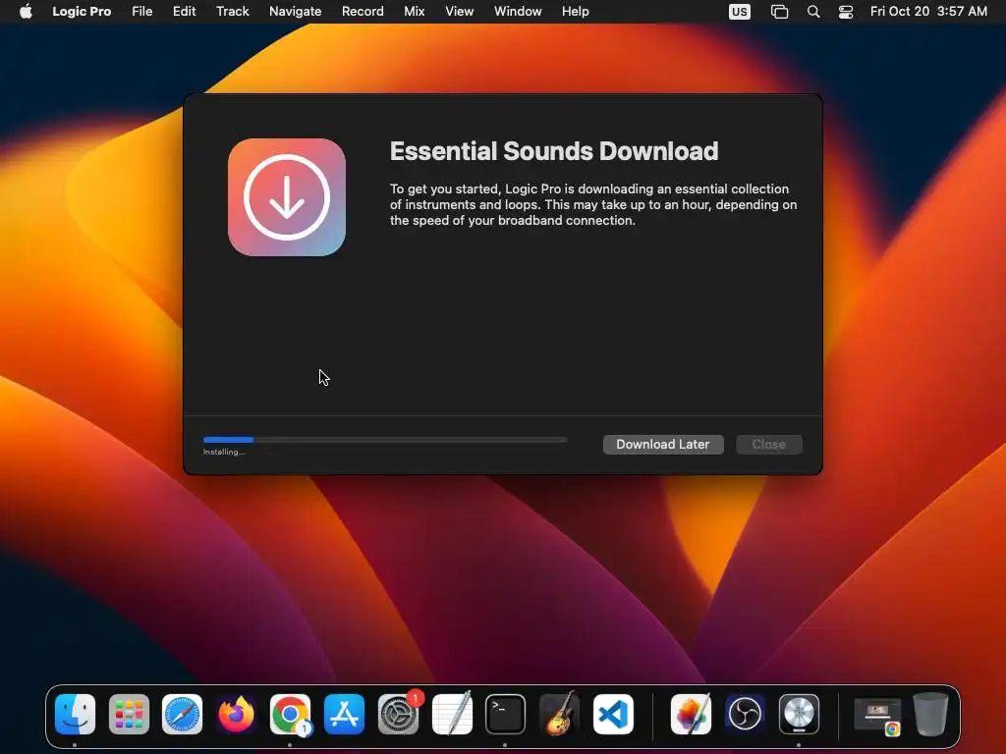Click the installation progress bar
This screenshot has width=1006, height=754.
click(385, 440)
